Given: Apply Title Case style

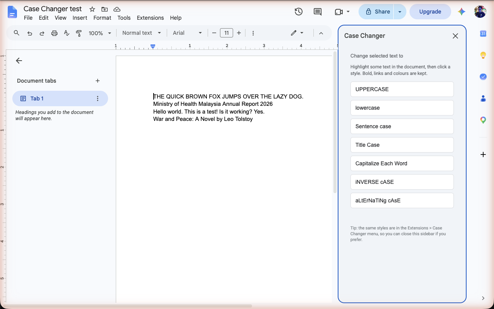Looking at the screenshot, I should pos(402,145).
